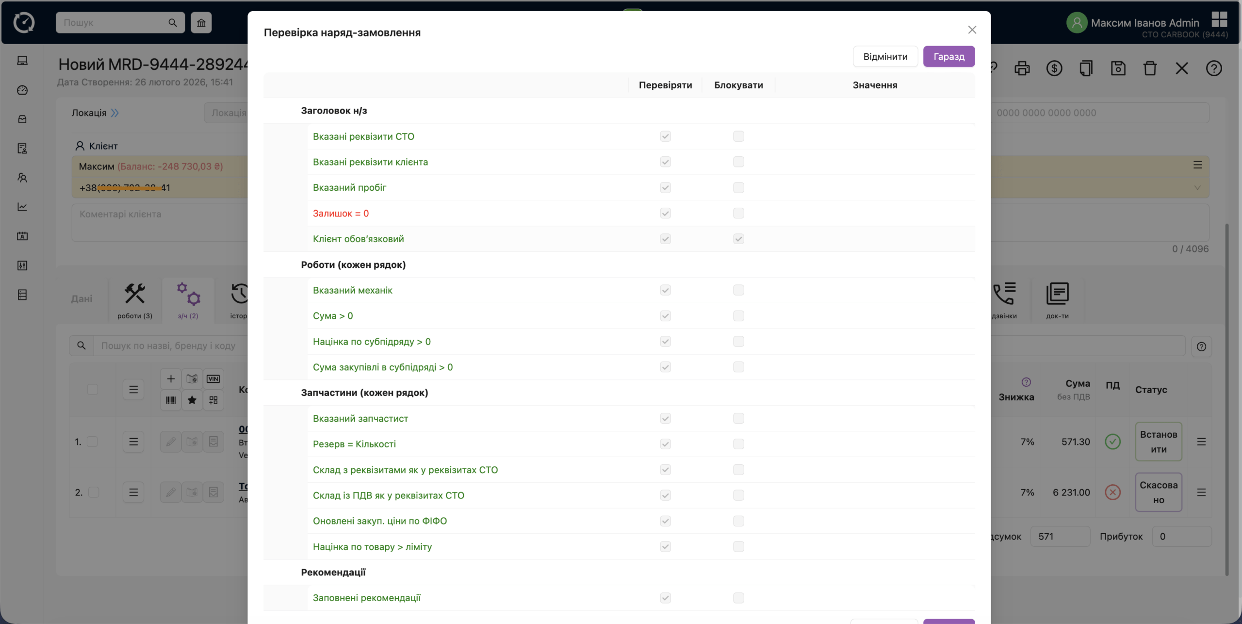1242x624 pixels.
Task: Click the printer icon in the toolbar
Action: (x=1022, y=68)
